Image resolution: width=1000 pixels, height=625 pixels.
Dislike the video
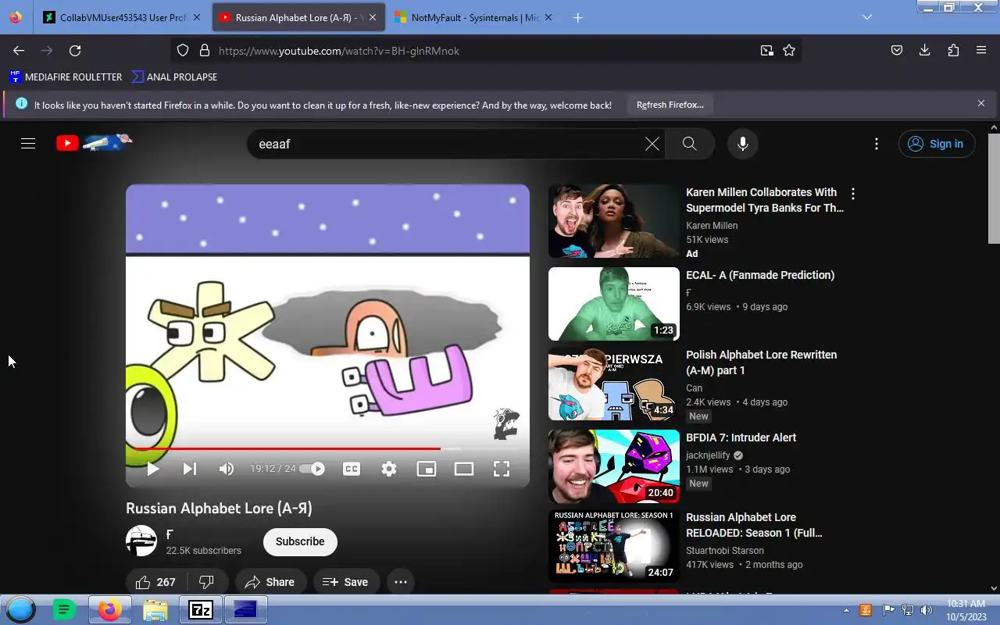[207, 582]
